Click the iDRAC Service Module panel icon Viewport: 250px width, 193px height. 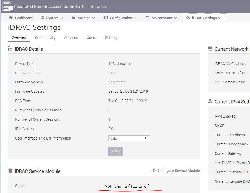click(x=10, y=171)
